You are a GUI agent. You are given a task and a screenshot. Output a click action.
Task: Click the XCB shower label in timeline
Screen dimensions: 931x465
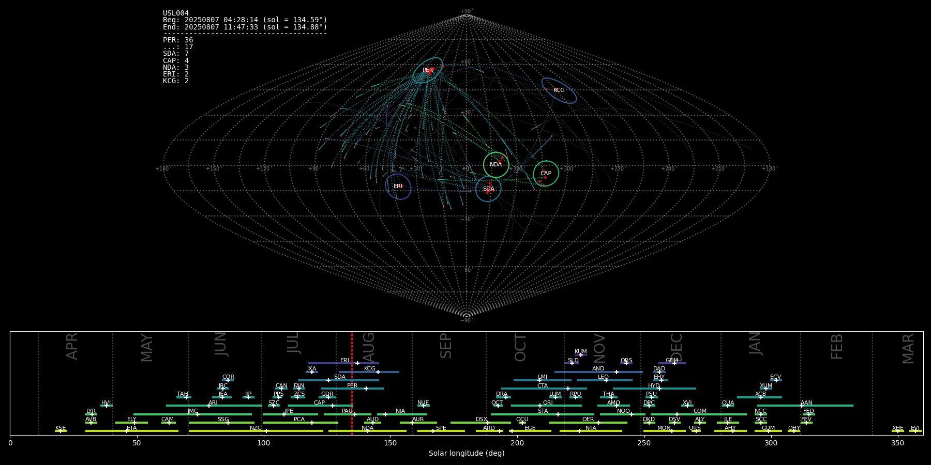pyautogui.click(x=760, y=394)
